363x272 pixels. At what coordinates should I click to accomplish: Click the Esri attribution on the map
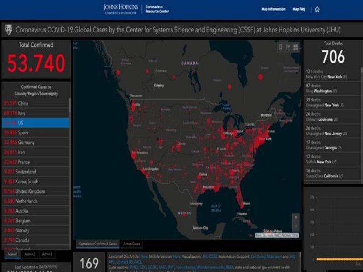[277, 235]
